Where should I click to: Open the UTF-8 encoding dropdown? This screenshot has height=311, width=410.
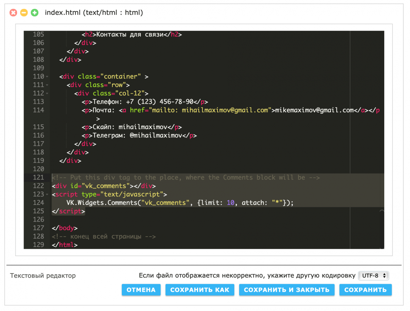(x=374, y=275)
